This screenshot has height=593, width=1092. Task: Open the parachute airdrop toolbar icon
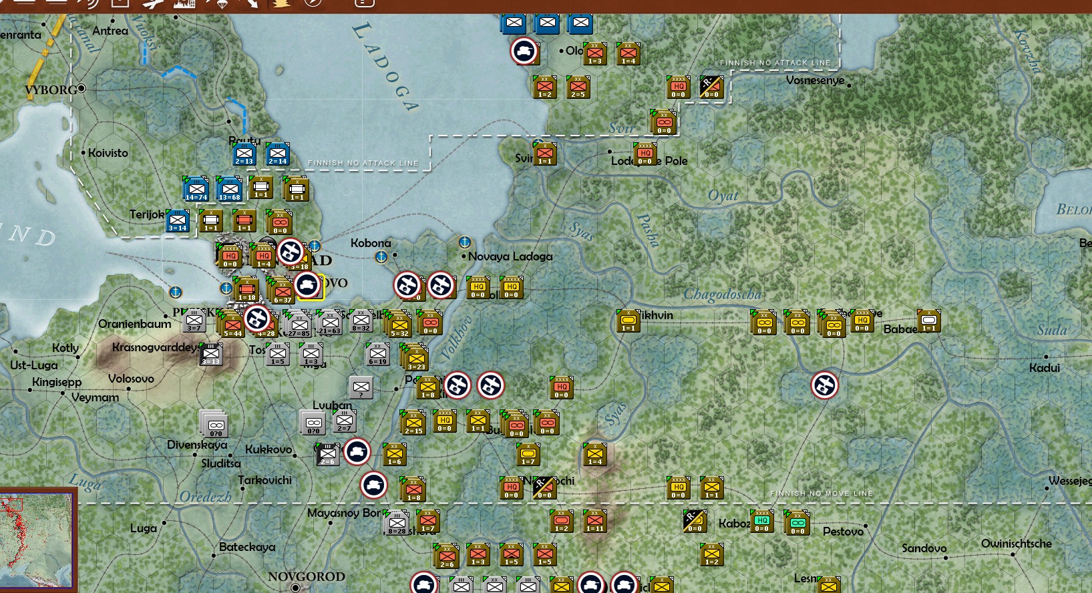pos(221,3)
